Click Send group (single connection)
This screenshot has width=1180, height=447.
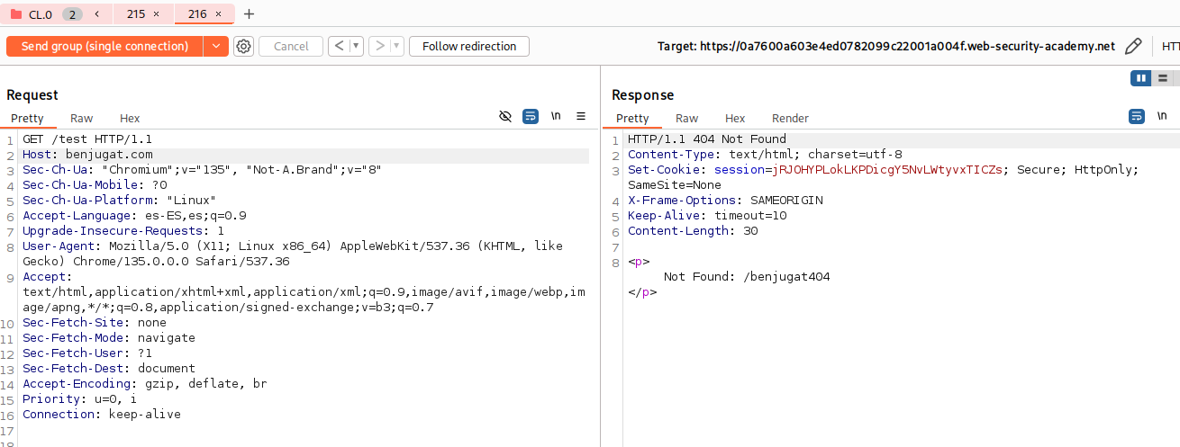coord(104,46)
